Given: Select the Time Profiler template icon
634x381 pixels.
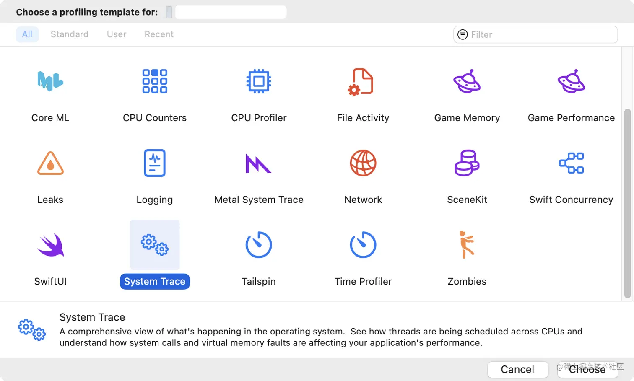Looking at the screenshot, I should tap(363, 245).
